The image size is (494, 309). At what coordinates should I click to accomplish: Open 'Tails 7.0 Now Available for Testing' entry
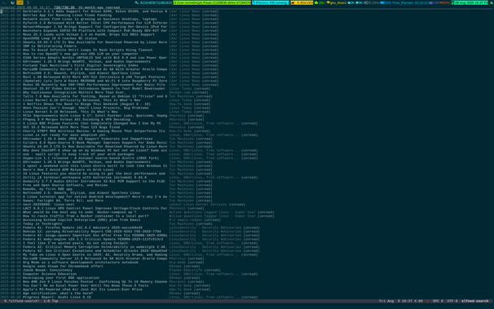coord(95,96)
